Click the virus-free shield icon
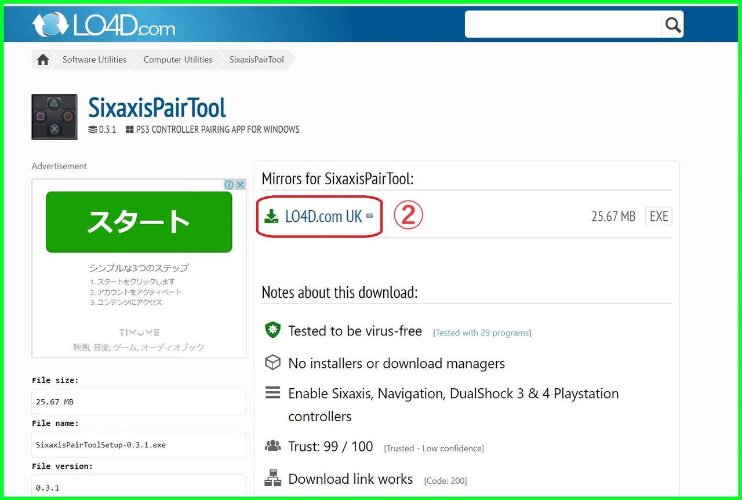The width and height of the screenshot is (742, 500). tap(272, 330)
